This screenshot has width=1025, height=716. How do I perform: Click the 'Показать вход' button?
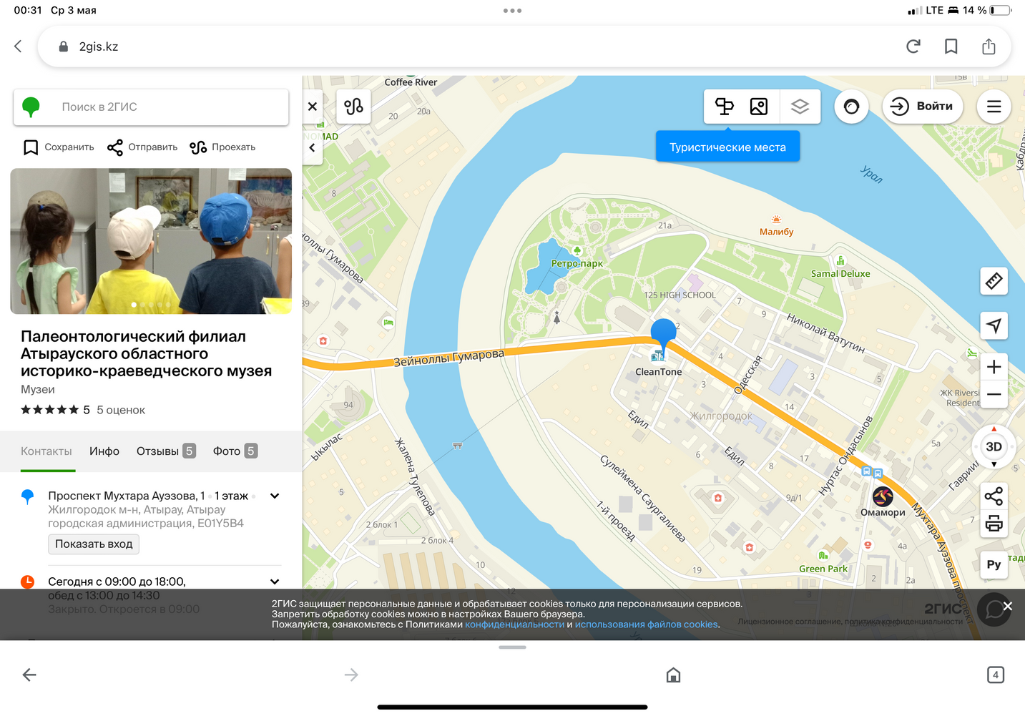point(94,544)
